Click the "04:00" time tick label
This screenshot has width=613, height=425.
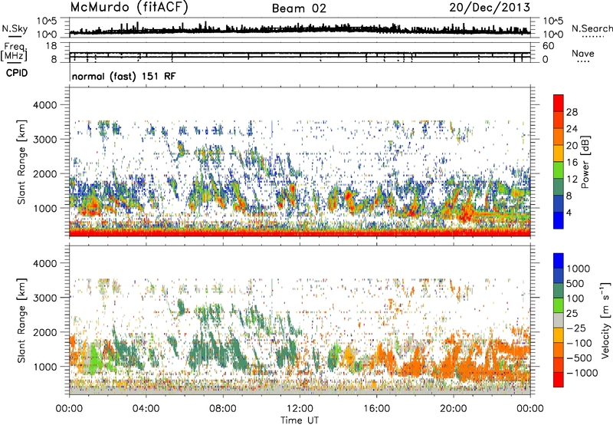tap(146, 409)
